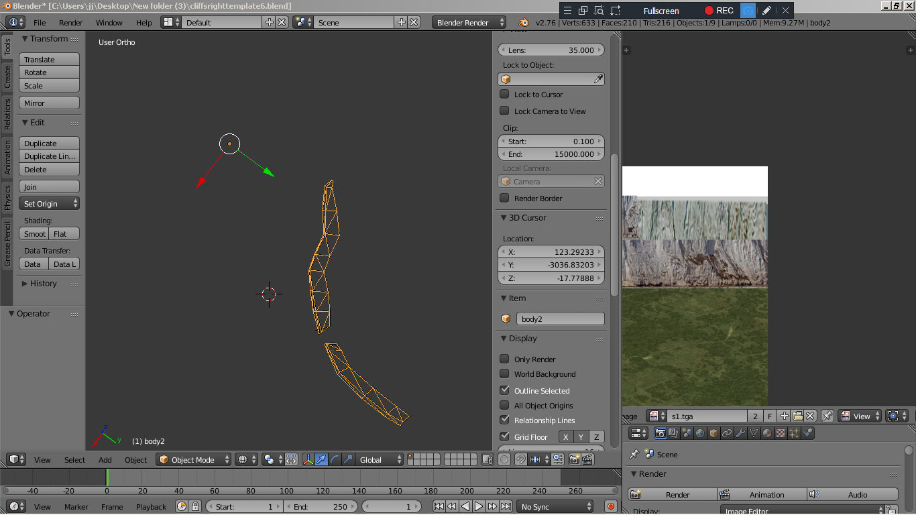Enable Render Border checkbox

coord(504,198)
